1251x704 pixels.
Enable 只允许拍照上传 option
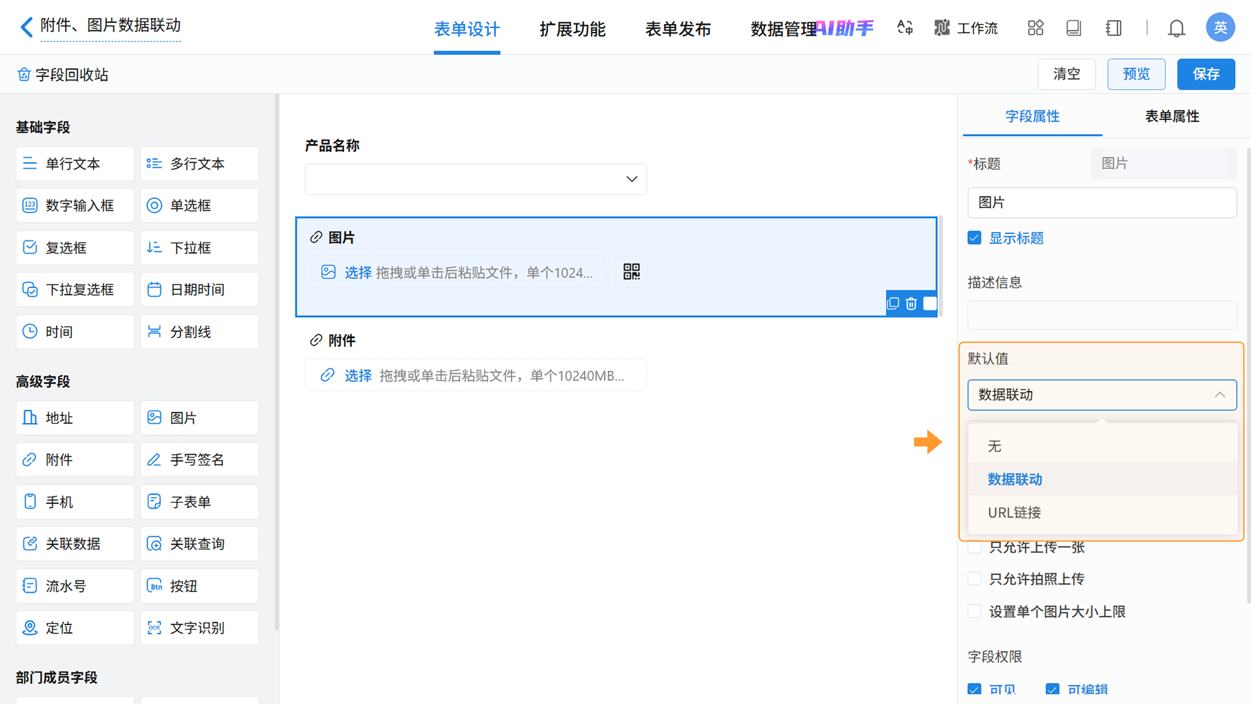tap(974, 579)
